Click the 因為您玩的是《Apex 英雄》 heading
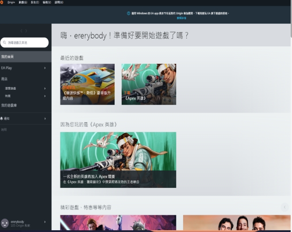Viewport: 292px width, 232px height. tap(88, 125)
